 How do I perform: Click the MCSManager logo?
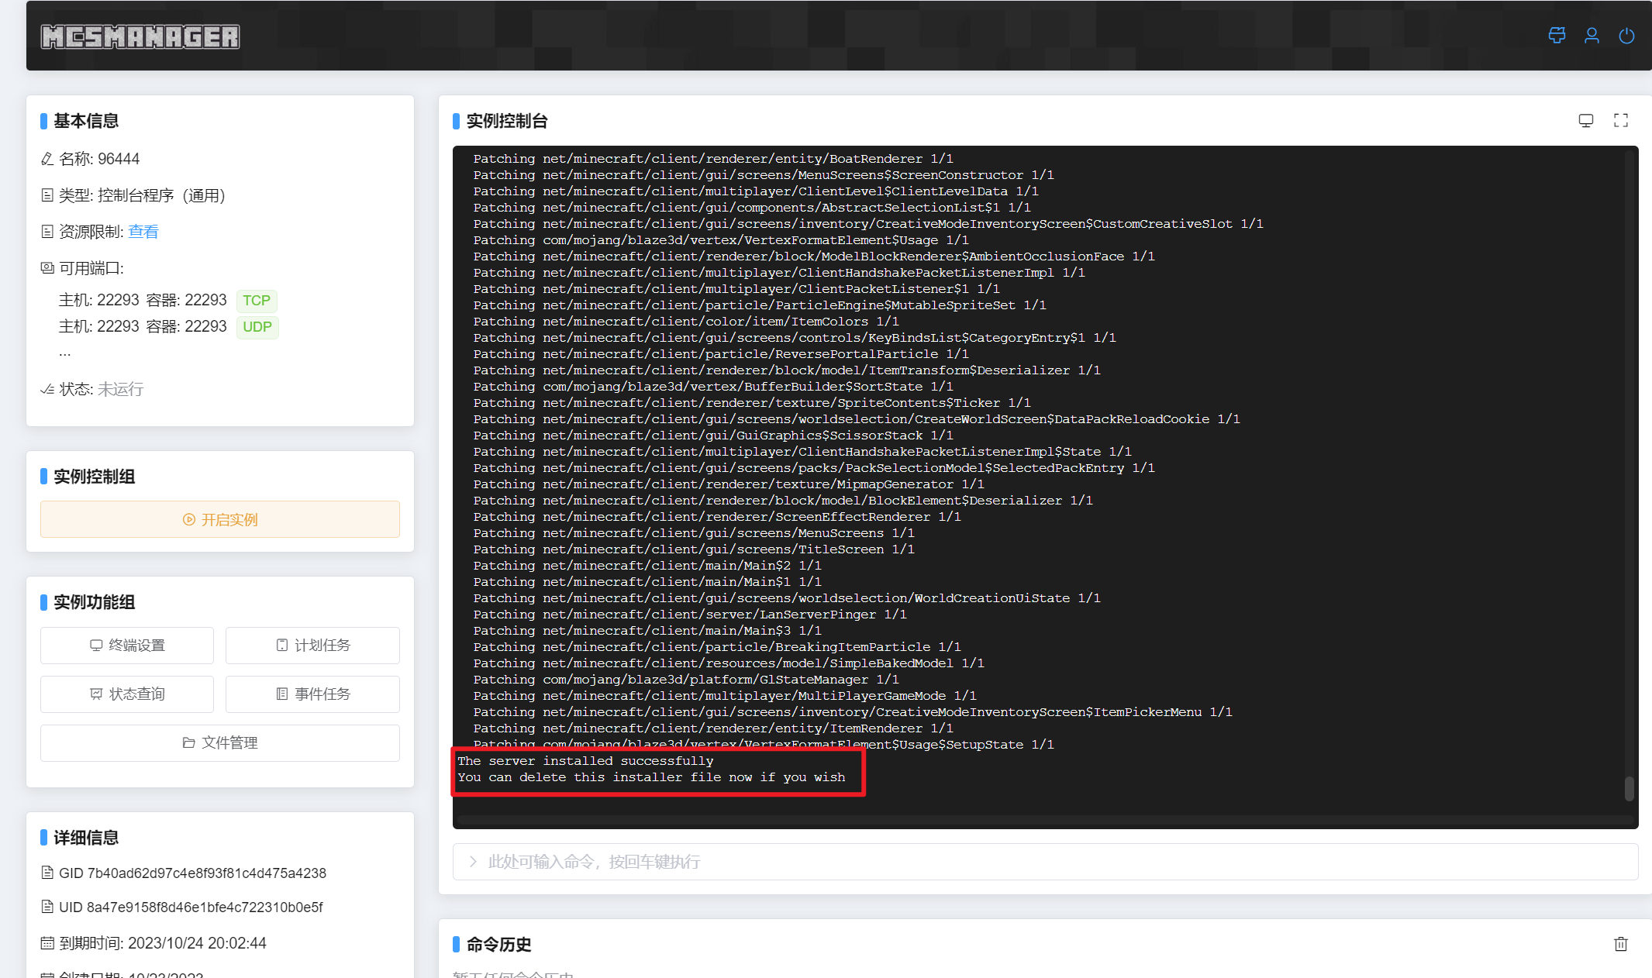point(140,36)
